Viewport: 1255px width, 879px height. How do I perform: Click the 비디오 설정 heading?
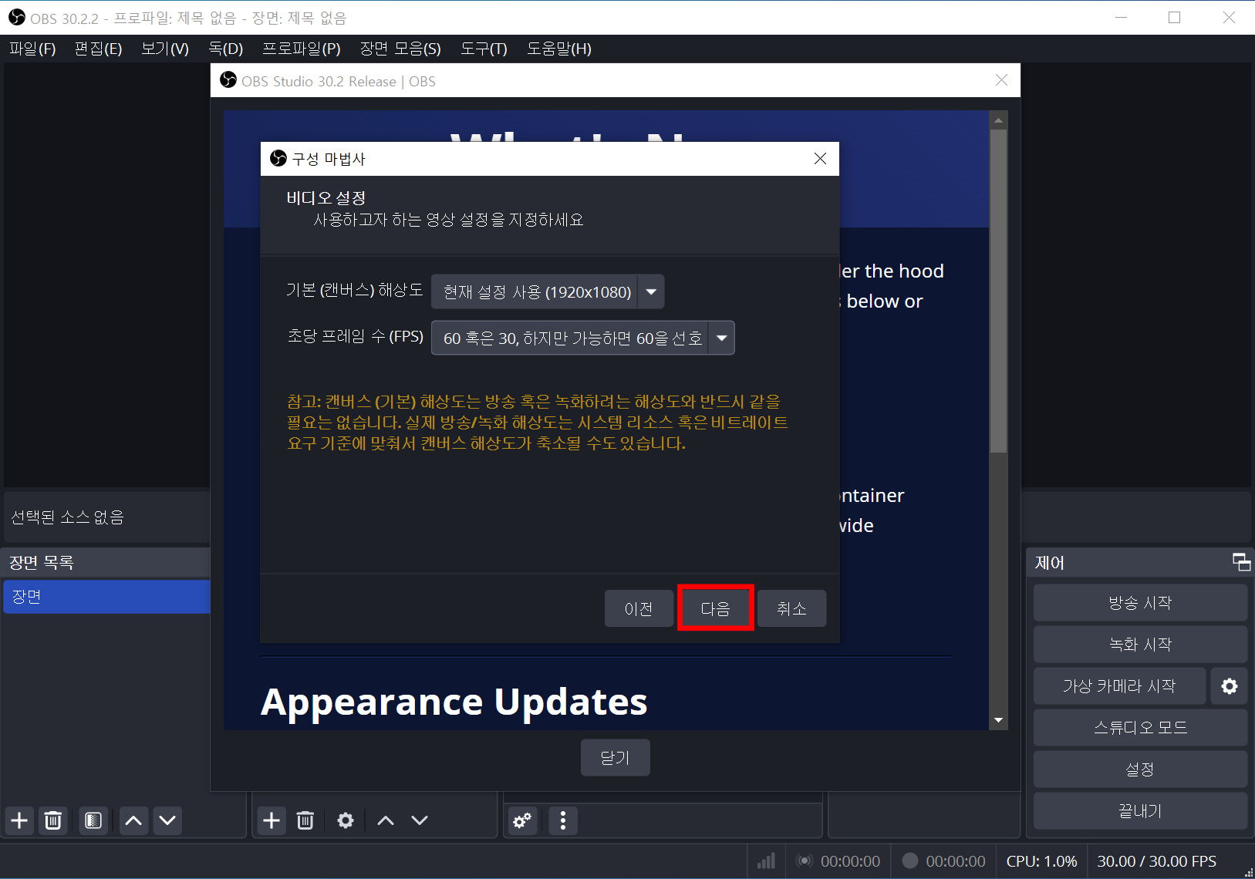click(326, 198)
